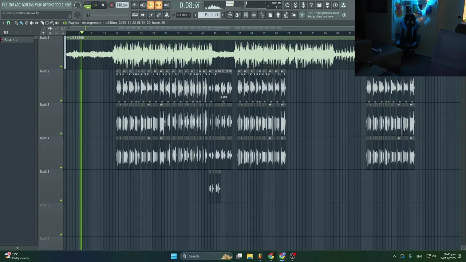Toggle typing keyboard to piano icon
Screen dimensions: 466x262
pos(135,15)
